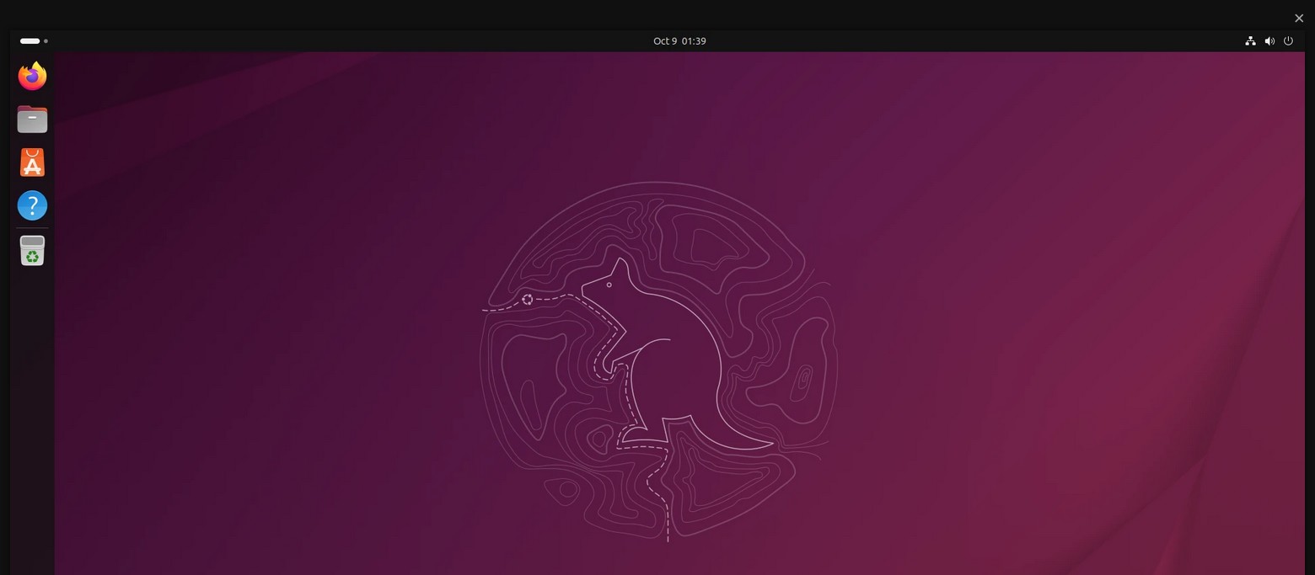Click the power icon in the top bar
1315x575 pixels.
click(1288, 41)
